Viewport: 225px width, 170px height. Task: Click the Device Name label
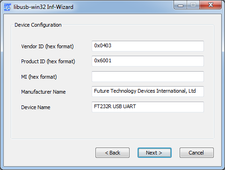pyautogui.click(x=36, y=107)
